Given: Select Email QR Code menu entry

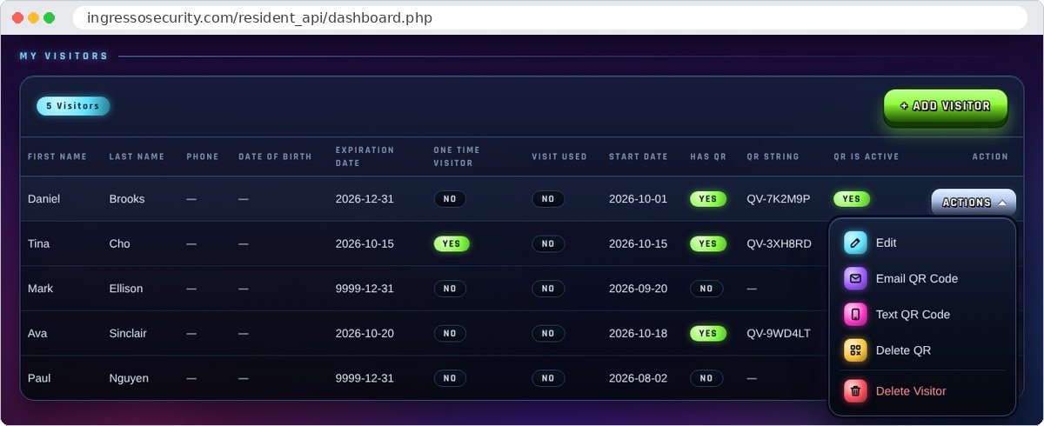Looking at the screenshot, I should (x=922, y=278).
